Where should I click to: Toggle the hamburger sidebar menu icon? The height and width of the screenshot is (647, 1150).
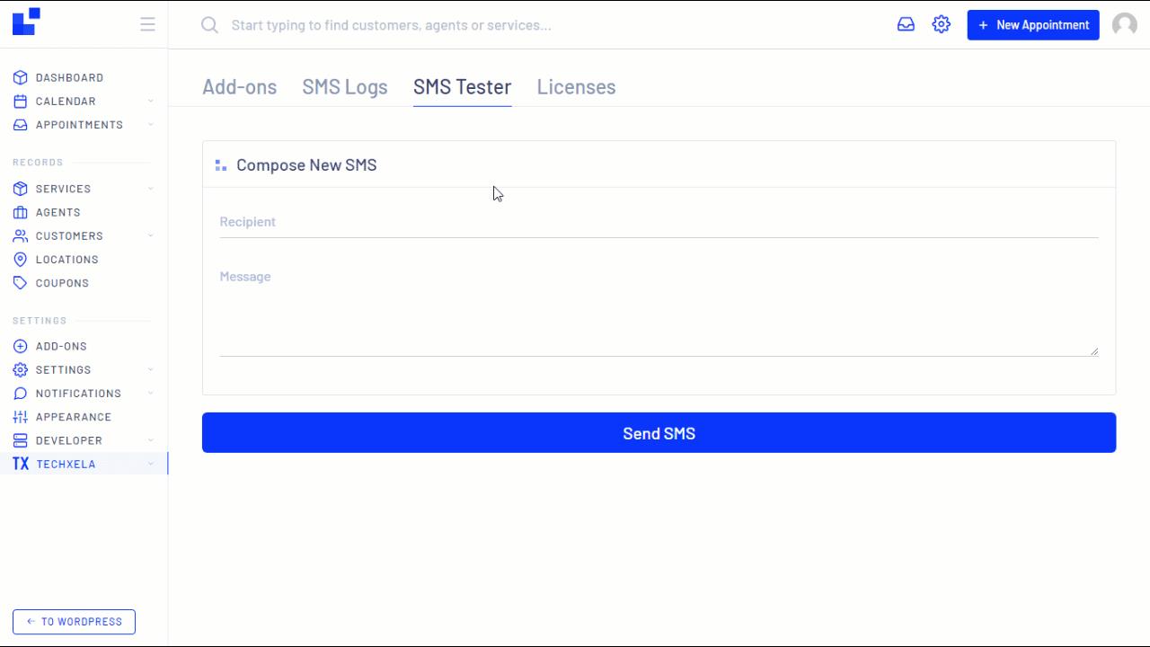pos(148,24)
